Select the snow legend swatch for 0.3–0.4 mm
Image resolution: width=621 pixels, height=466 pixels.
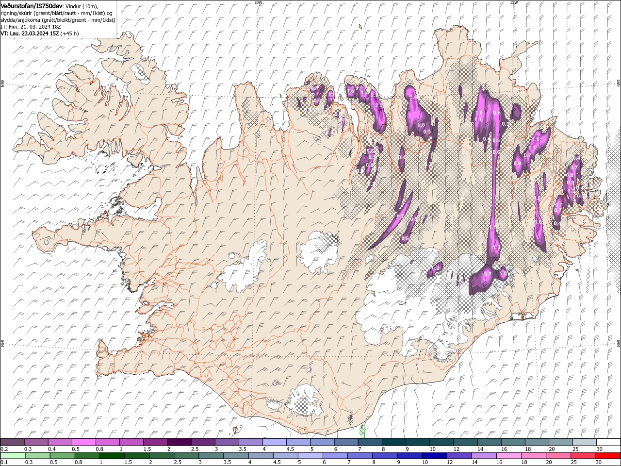coord(36,442)
